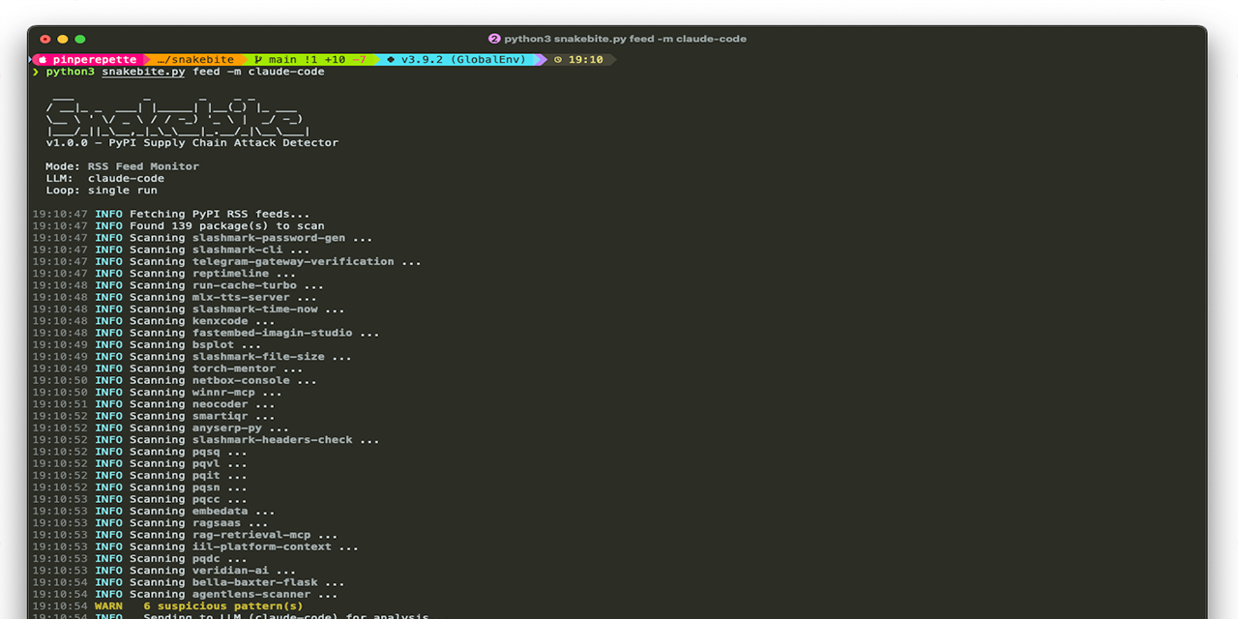Click the 'Scanning slashmark-time-now' log line
The width and height of the screenshot is (1238, 619).
pyautogui.click(x=189, y=309)
